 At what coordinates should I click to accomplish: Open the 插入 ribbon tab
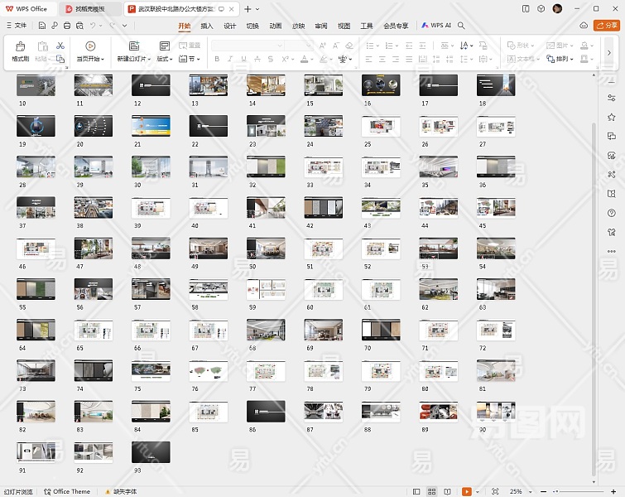(207, 26)
